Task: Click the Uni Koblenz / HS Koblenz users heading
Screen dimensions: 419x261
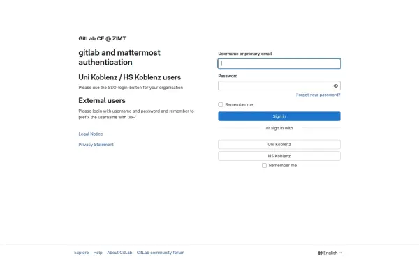Action: click(x=130, y=77)
